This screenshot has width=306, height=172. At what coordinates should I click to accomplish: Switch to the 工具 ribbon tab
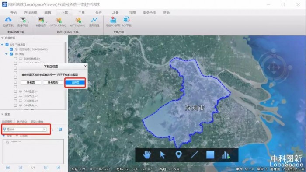click(81, 13)
